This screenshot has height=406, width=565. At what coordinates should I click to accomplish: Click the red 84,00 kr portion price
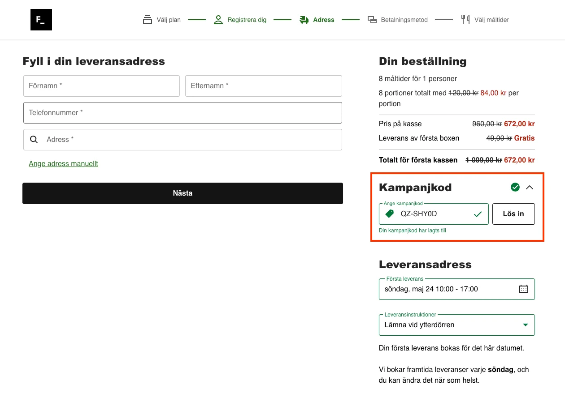pyautogui.click(x=493, y=93)
